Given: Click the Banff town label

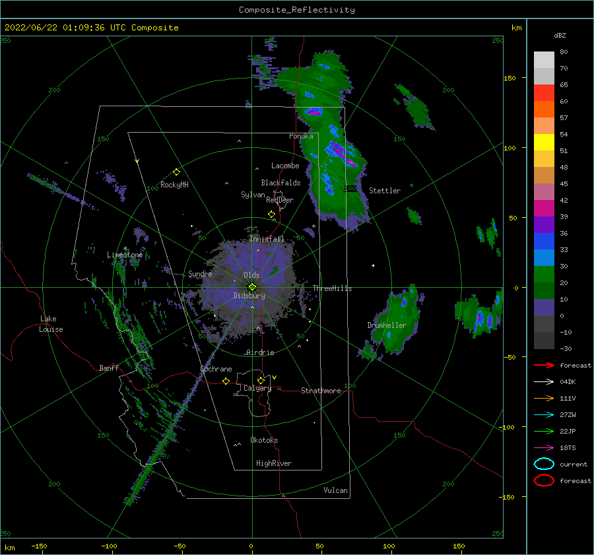Looking at the screenshot, I should (x=109, y=368).
